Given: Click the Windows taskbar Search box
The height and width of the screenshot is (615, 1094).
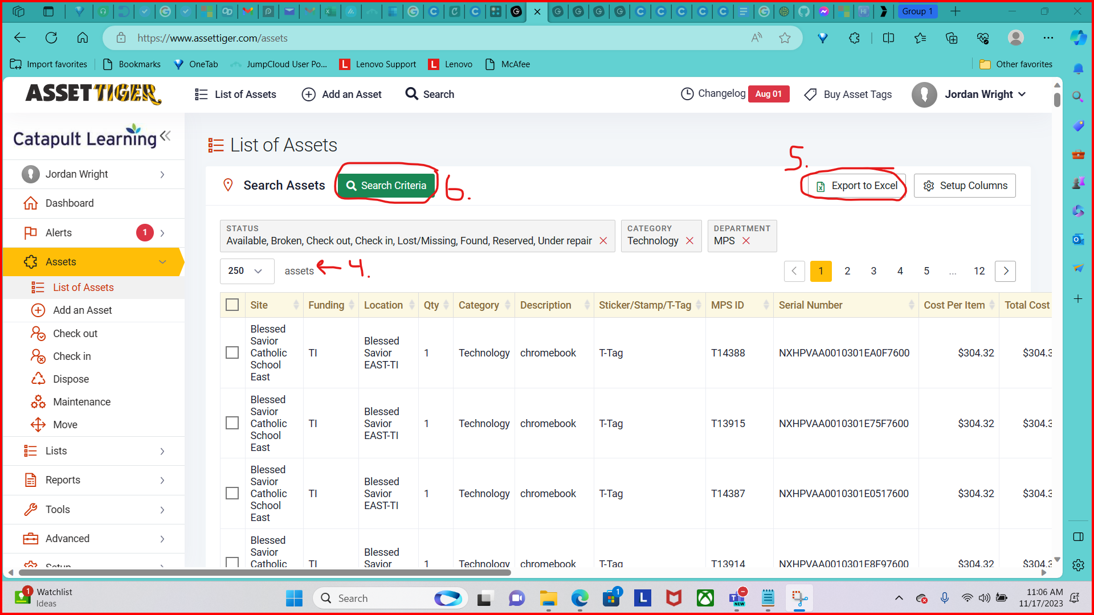Looking at the screenshot, I should pos(390,598).
